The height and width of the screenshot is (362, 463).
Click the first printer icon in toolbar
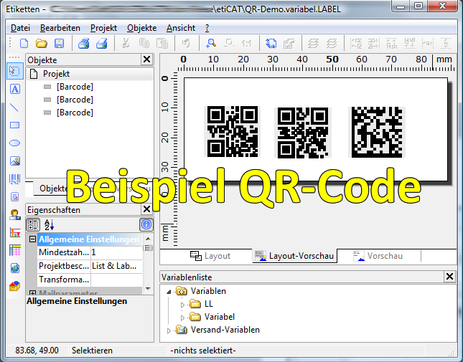pyautogui.click(x=84, y=44)
